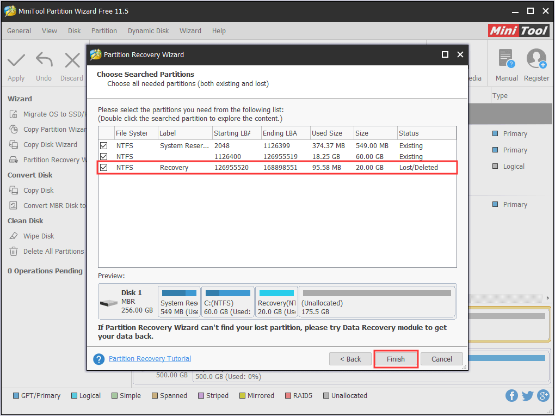Open the Dynamic Disk menu
Image resolution: width=555 pixels, height=416 pixels.
(149, 31)
